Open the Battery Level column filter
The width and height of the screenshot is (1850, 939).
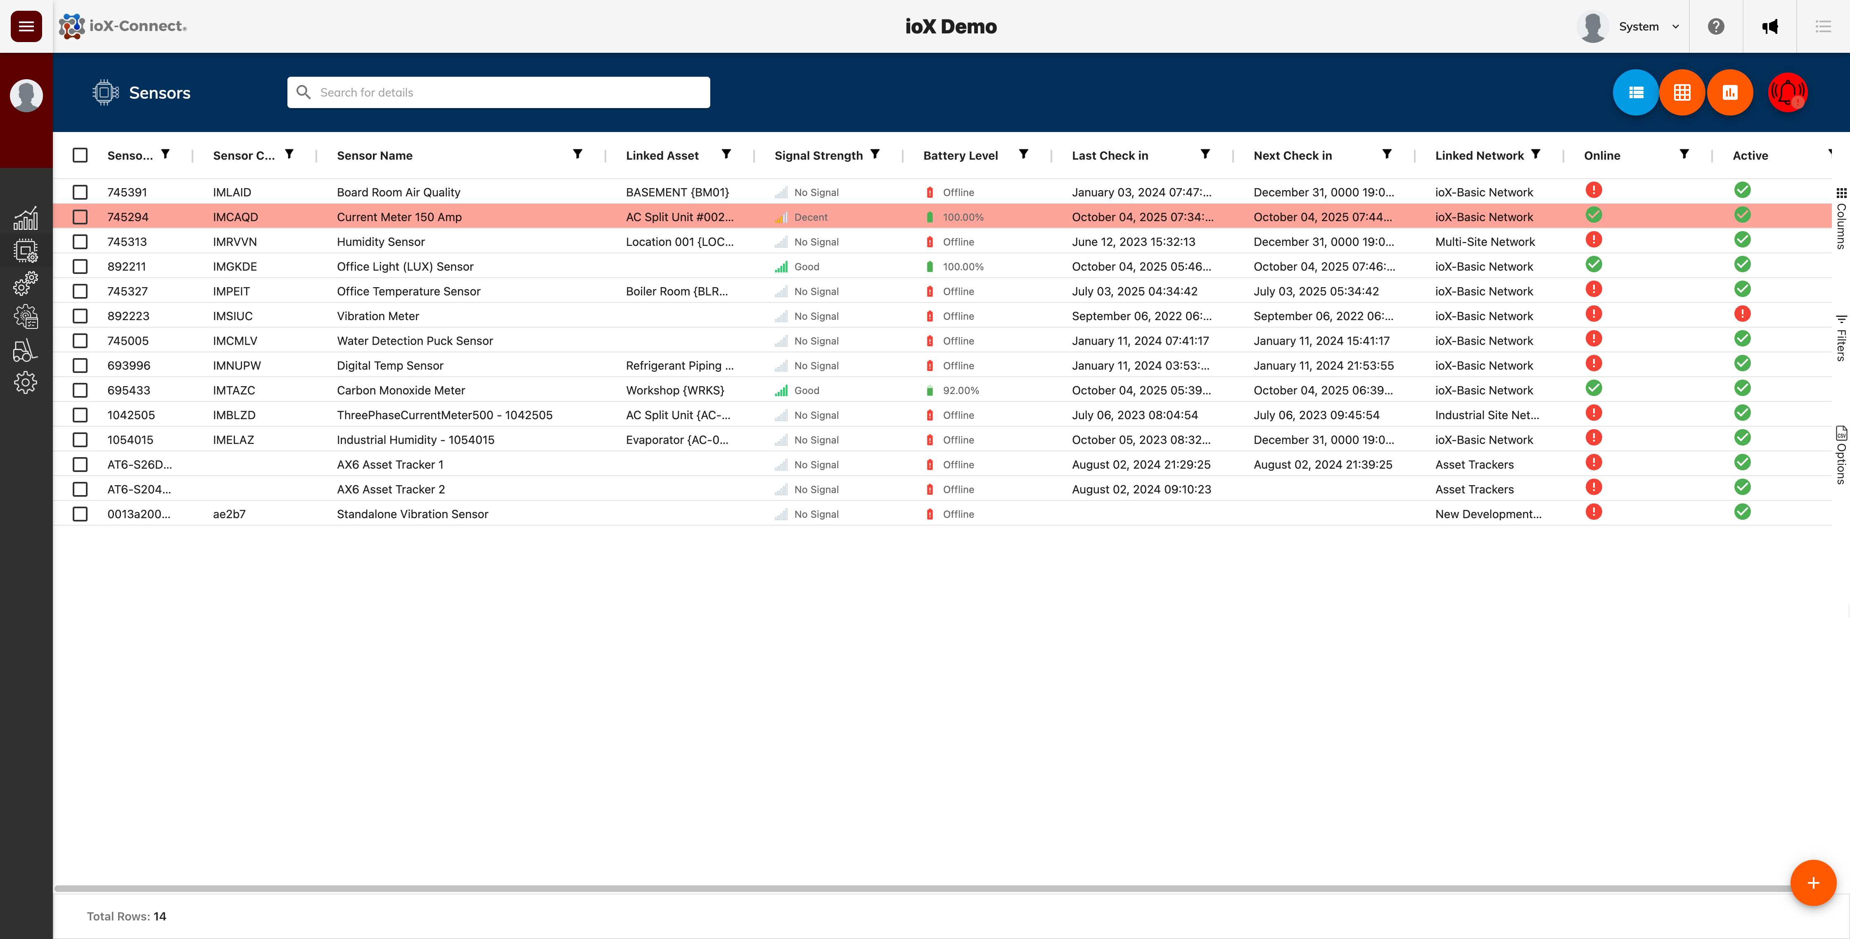1023,154
